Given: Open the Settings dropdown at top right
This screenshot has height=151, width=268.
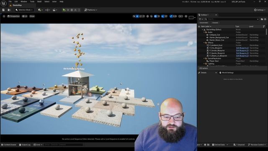Looking at the screenshot, I should coord(260,10).
